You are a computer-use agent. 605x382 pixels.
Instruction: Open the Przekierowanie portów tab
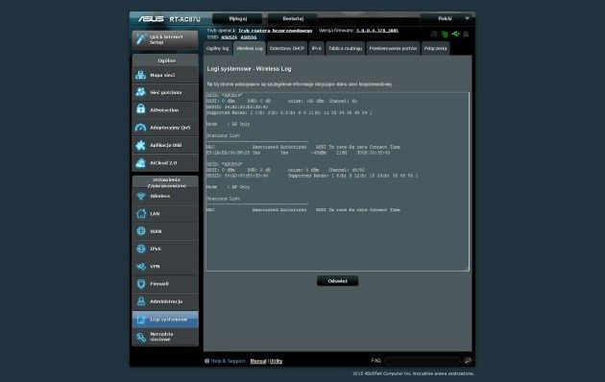(393, 49)
